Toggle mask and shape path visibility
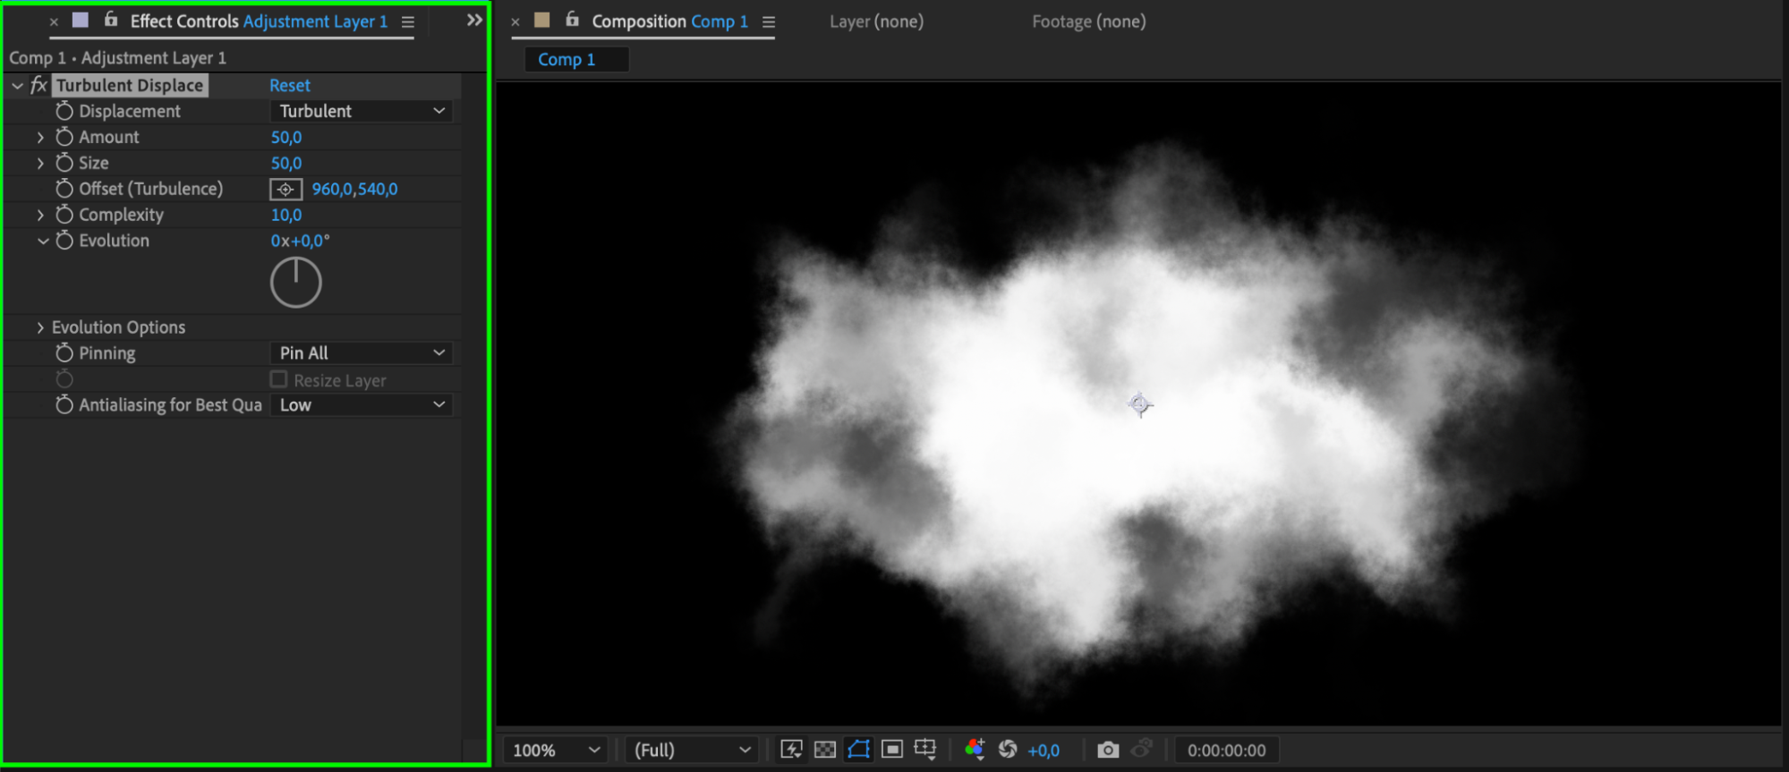 858,750
